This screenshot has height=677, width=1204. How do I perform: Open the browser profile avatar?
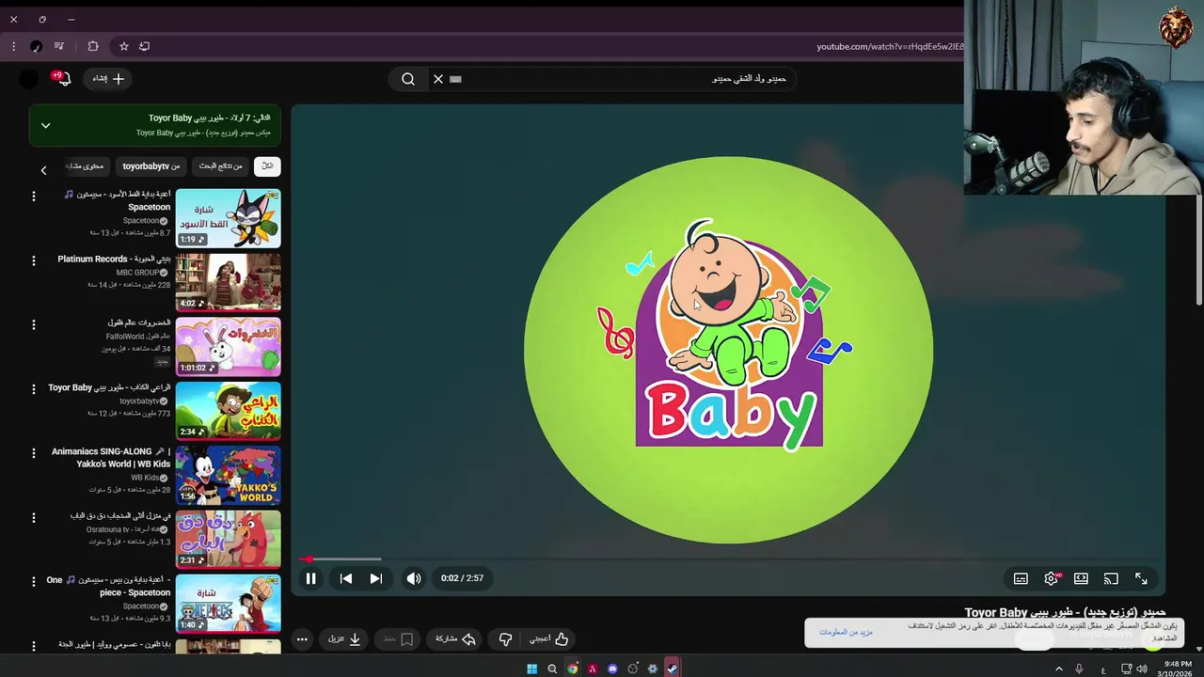(x=36, y=46)
